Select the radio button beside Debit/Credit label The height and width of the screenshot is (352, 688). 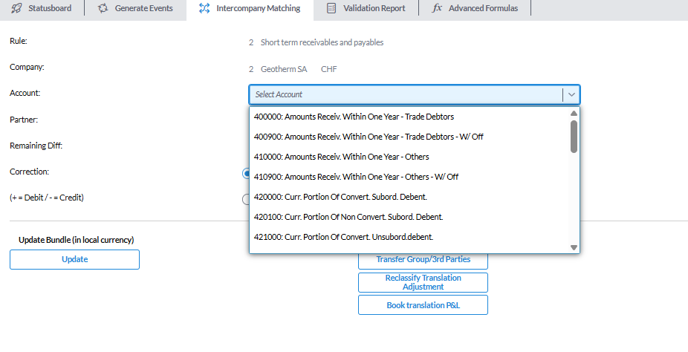pyautogui.click(x=246, y=199)
